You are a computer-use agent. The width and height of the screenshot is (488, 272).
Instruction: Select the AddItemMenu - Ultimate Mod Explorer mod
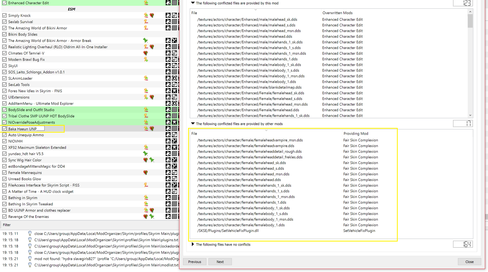[41, 103]
